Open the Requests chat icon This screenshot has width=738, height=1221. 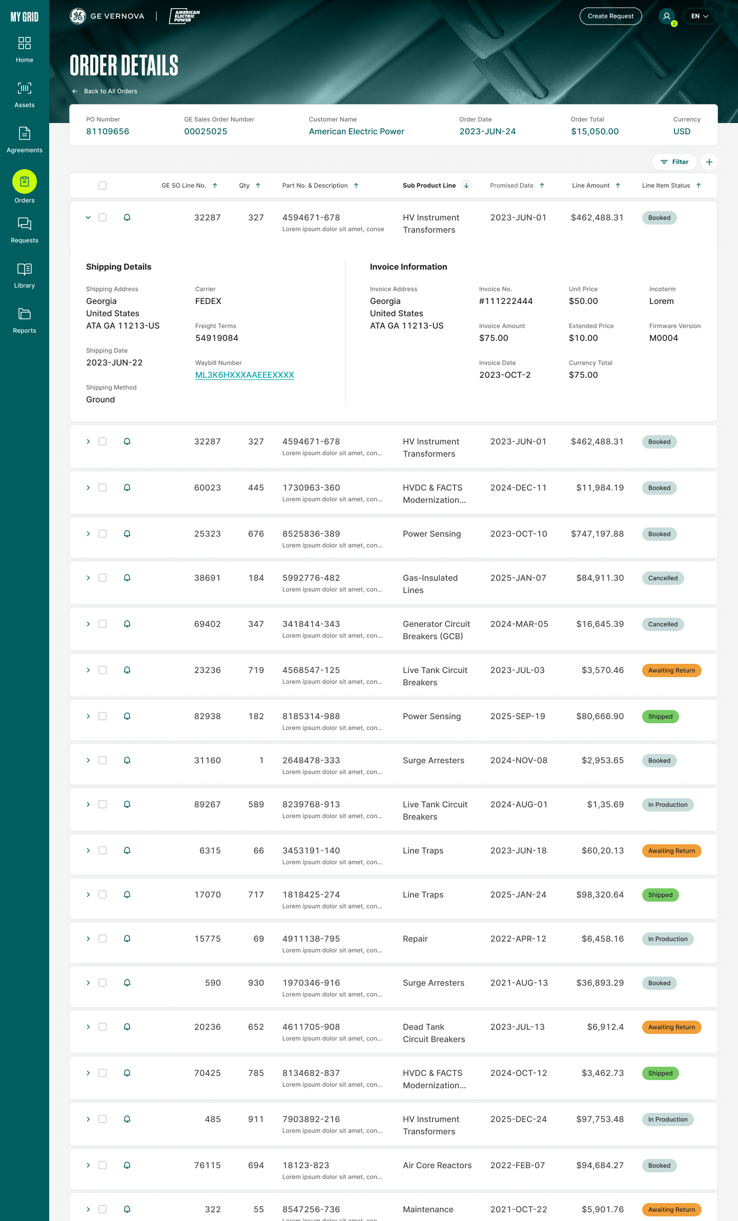point(25,223)
